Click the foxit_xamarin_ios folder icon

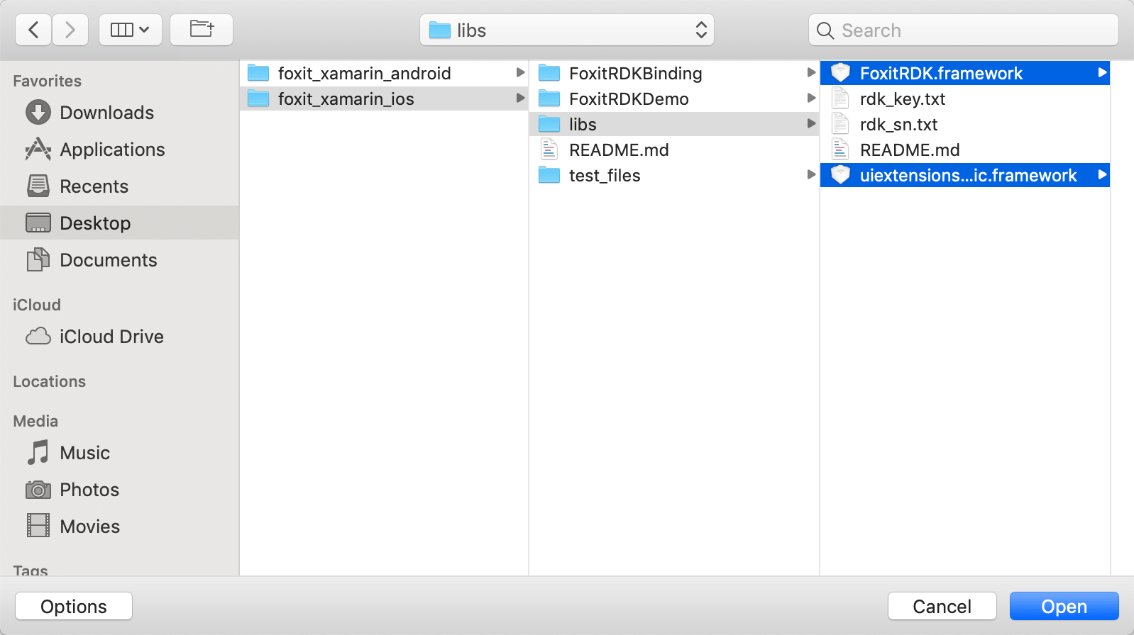pyautogui.click(x=258, y=99)
